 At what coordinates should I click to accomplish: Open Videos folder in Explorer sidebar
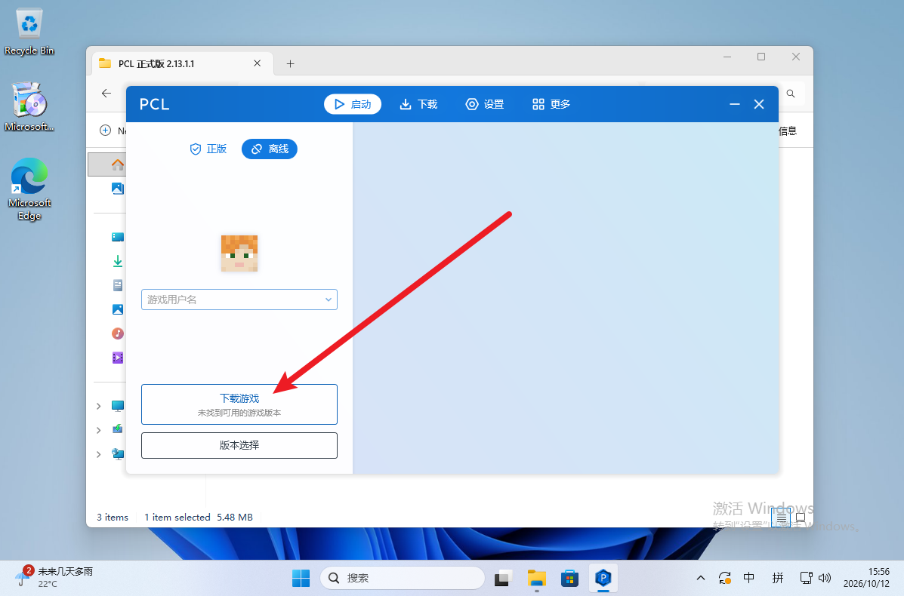(x=118, y=358)
